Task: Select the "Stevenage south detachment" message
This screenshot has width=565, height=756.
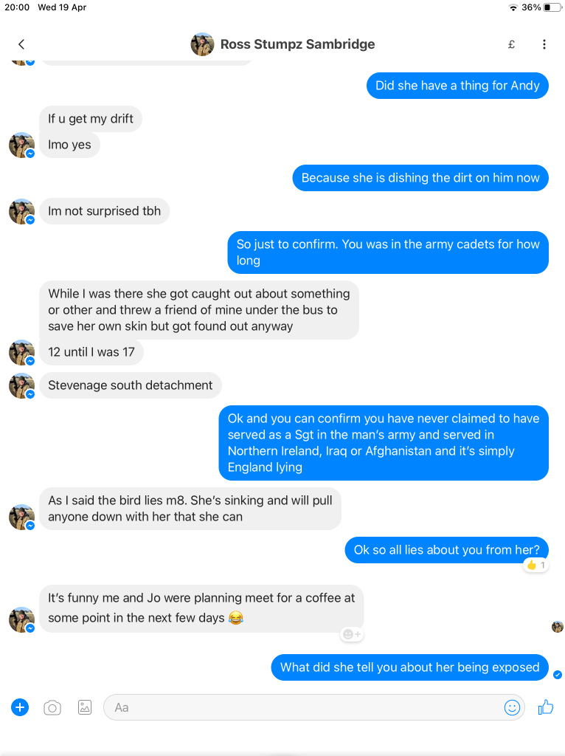Action: click(x=130, y=385)
